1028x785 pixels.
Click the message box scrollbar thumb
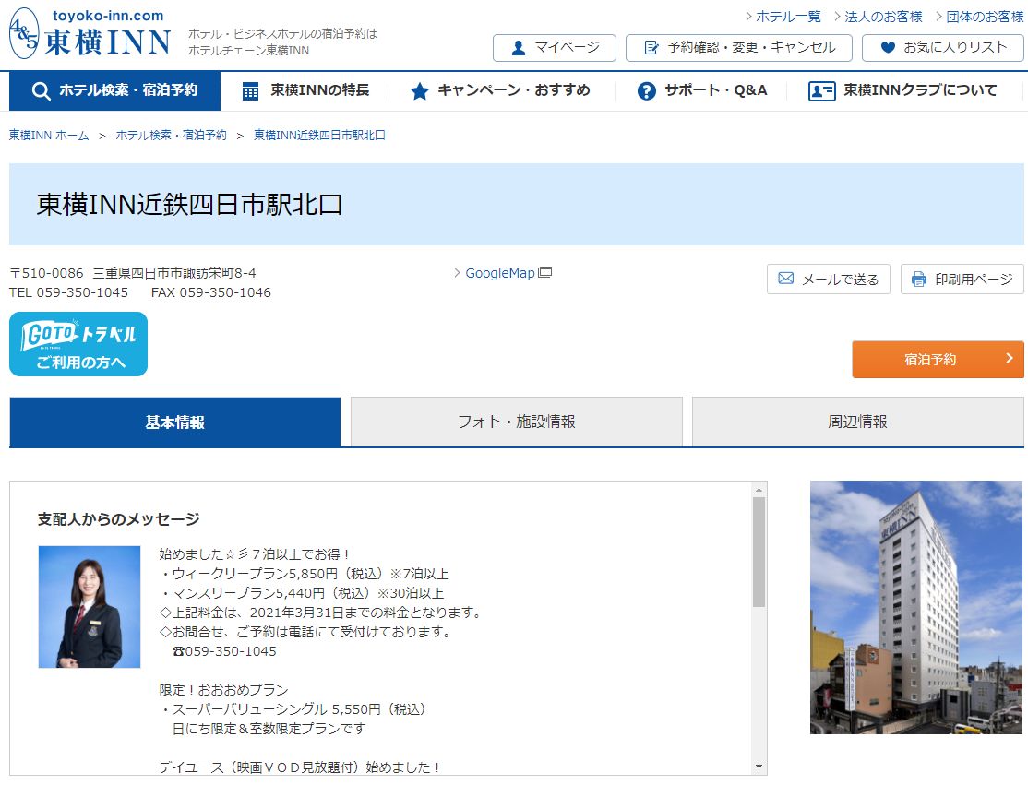759,553
